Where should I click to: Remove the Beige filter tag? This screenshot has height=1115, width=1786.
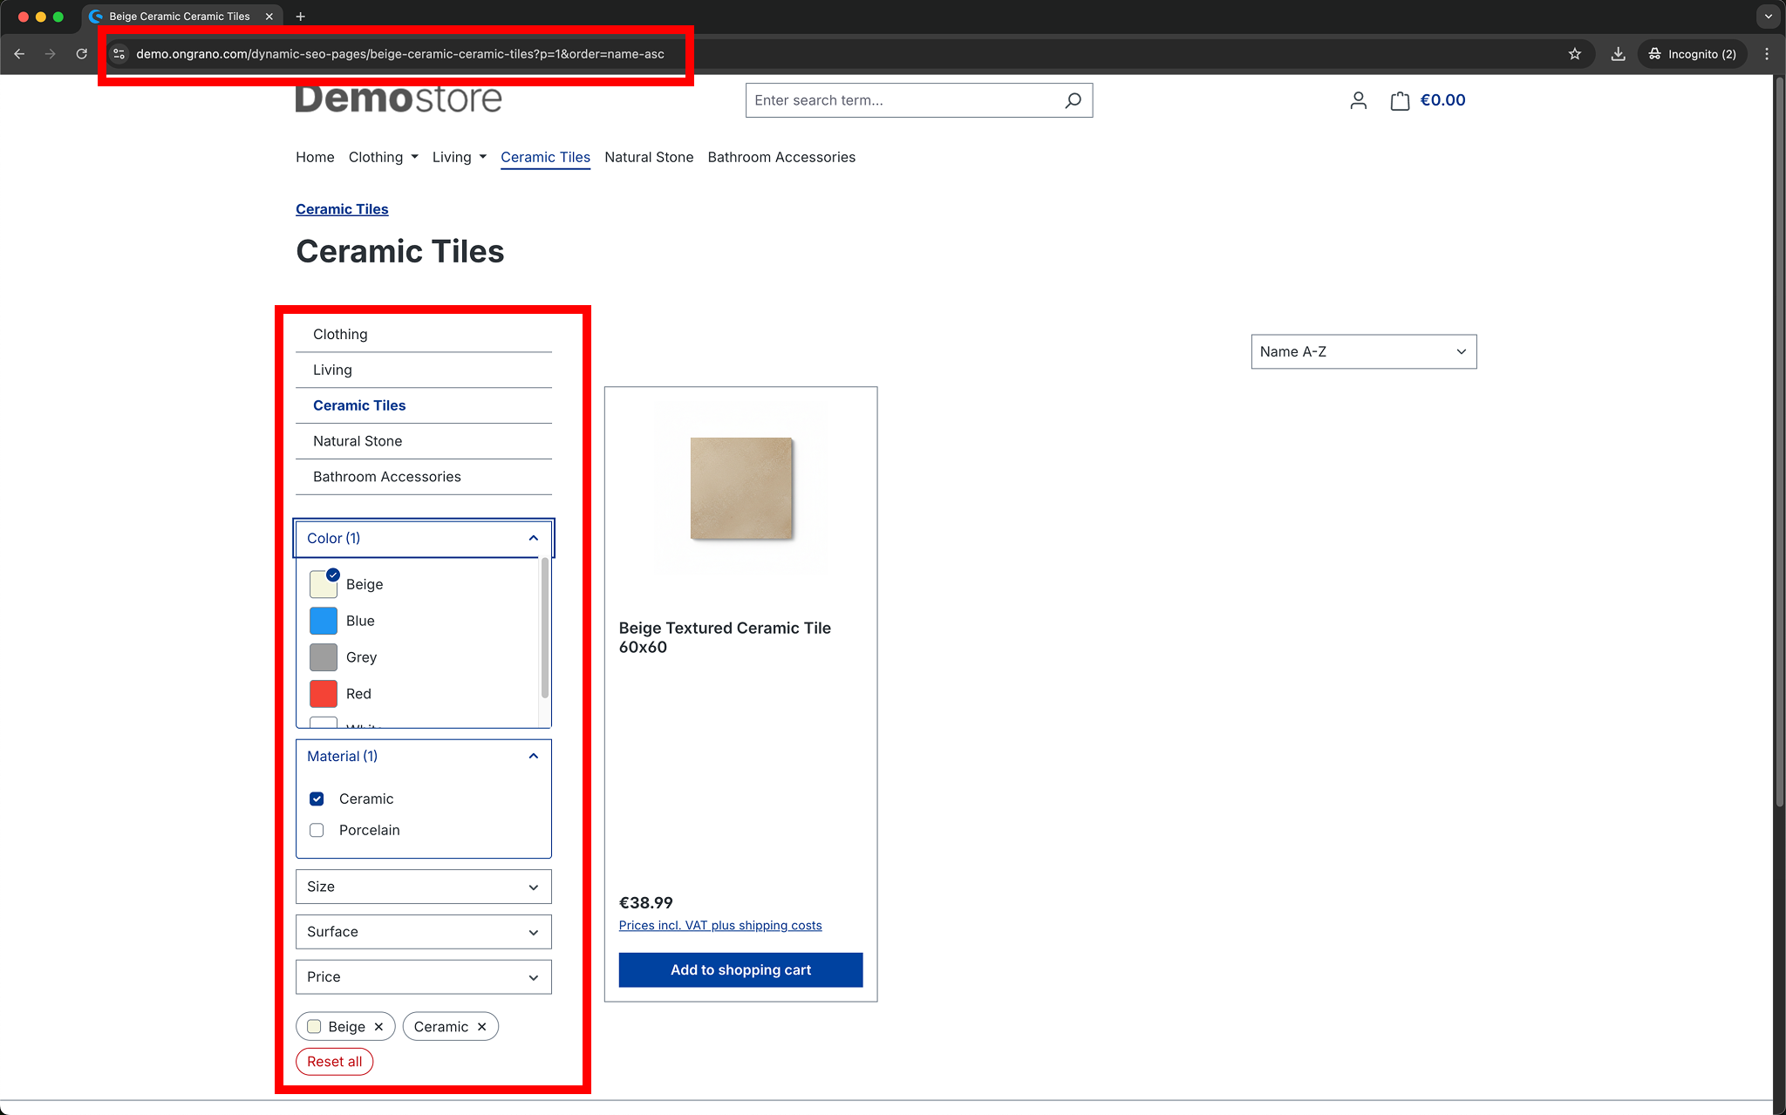pos(378,1027)
